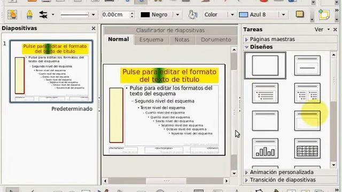Click the Diseños list scroll up arrow
342x192 pixels.
(x=333, y=55)
